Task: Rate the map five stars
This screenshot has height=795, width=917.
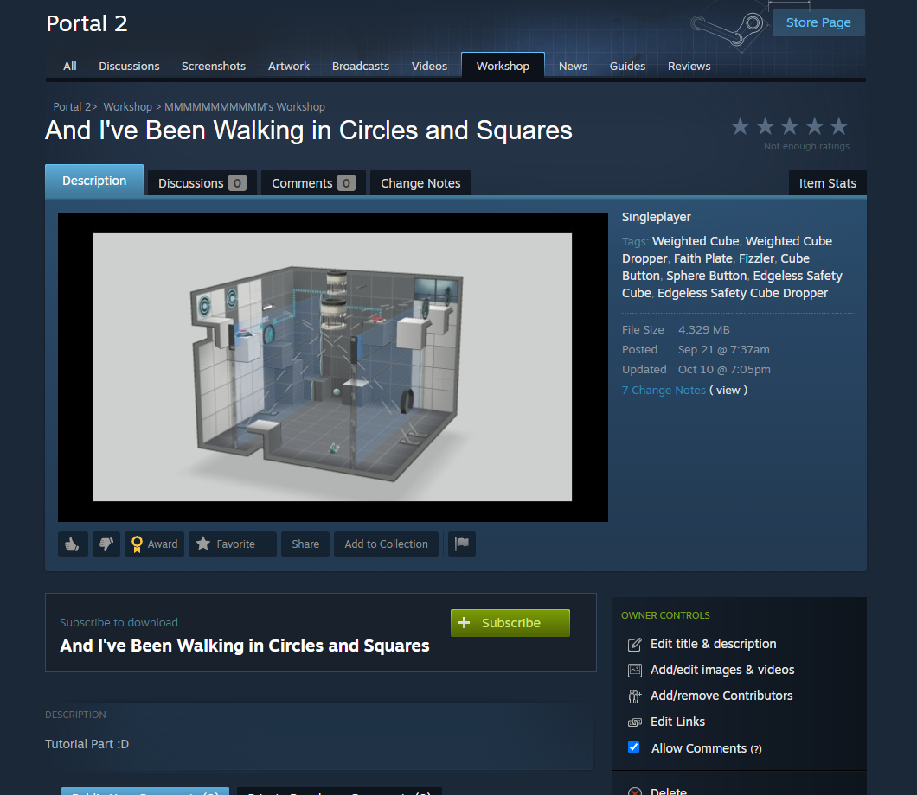Action: tap(838, 125)
